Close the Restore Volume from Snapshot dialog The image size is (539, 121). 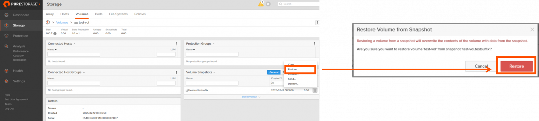(532, 30)
